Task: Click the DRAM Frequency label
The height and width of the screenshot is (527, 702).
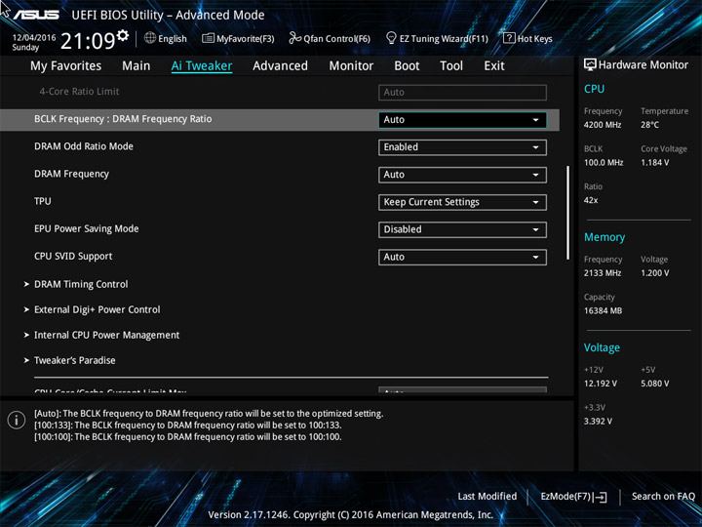Action: tap(71, 174)
